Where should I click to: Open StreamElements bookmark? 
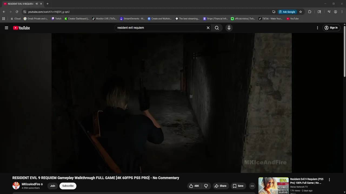tap(132, 19)
